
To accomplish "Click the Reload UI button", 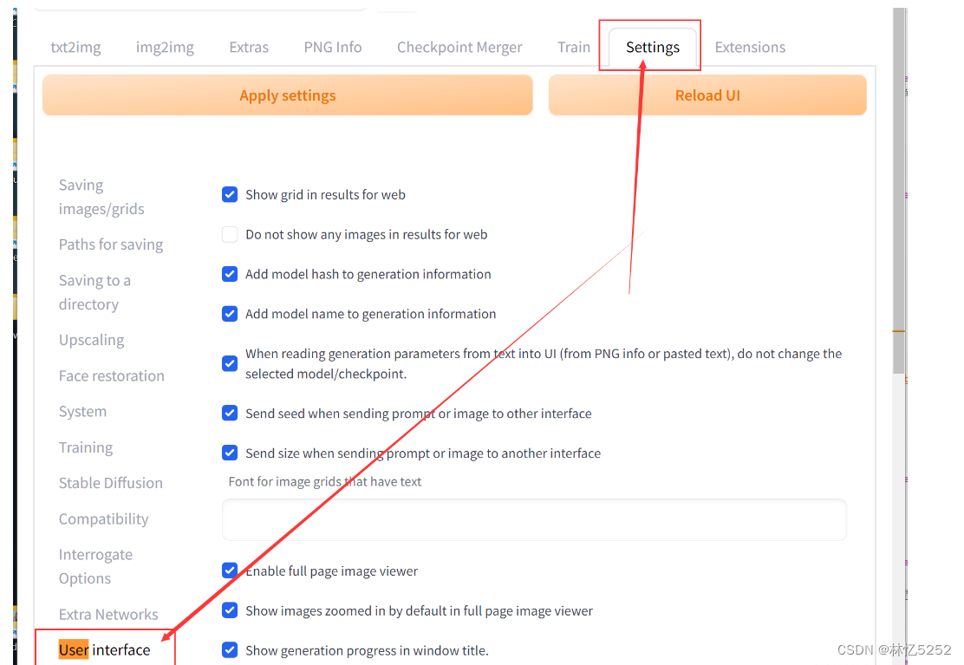I will pyautogui.click(x=707, y=95).
